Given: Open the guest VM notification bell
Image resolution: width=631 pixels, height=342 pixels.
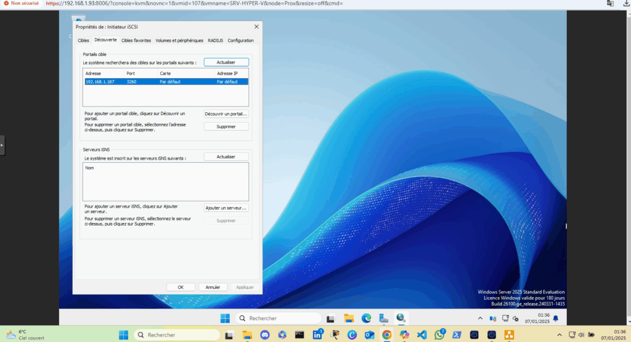Looking at the screenshot, I should [556, 318].
